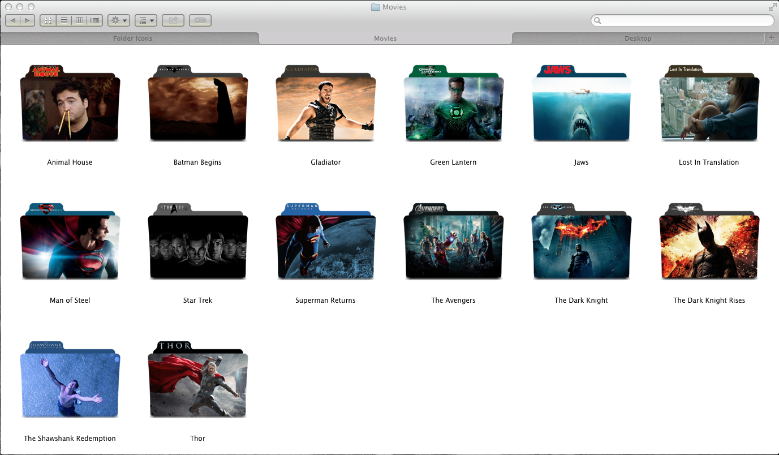The image size is (779, 455).
Task: Click the "Green Lantern" file name
Action: click(453, 162)
